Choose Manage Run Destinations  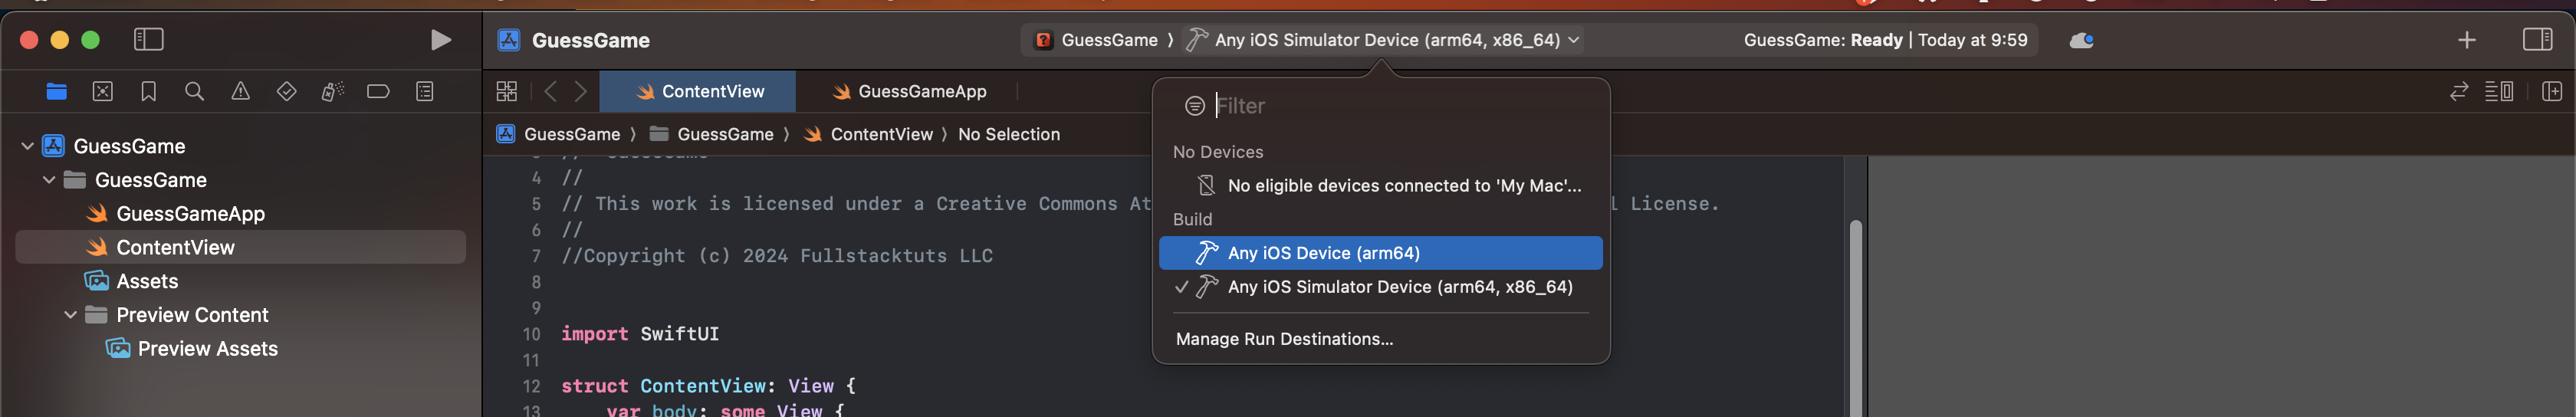[x=1284, y=339]
